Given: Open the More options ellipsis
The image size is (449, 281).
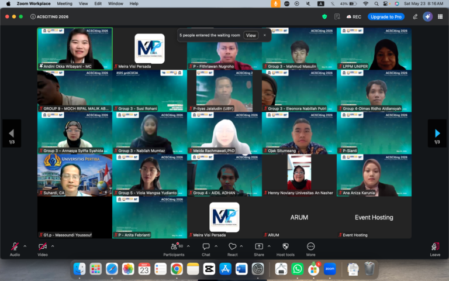Looking at the screenshot, I should click(x=310, y=246).
